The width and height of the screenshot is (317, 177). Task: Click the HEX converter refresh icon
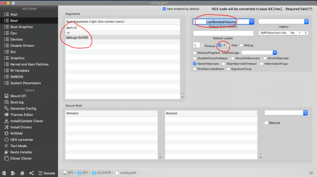pyautogui.click(x=6, y=140)
